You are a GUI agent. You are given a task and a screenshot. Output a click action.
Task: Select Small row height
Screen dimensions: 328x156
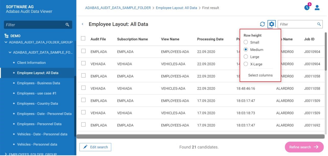tap(246, 42)
